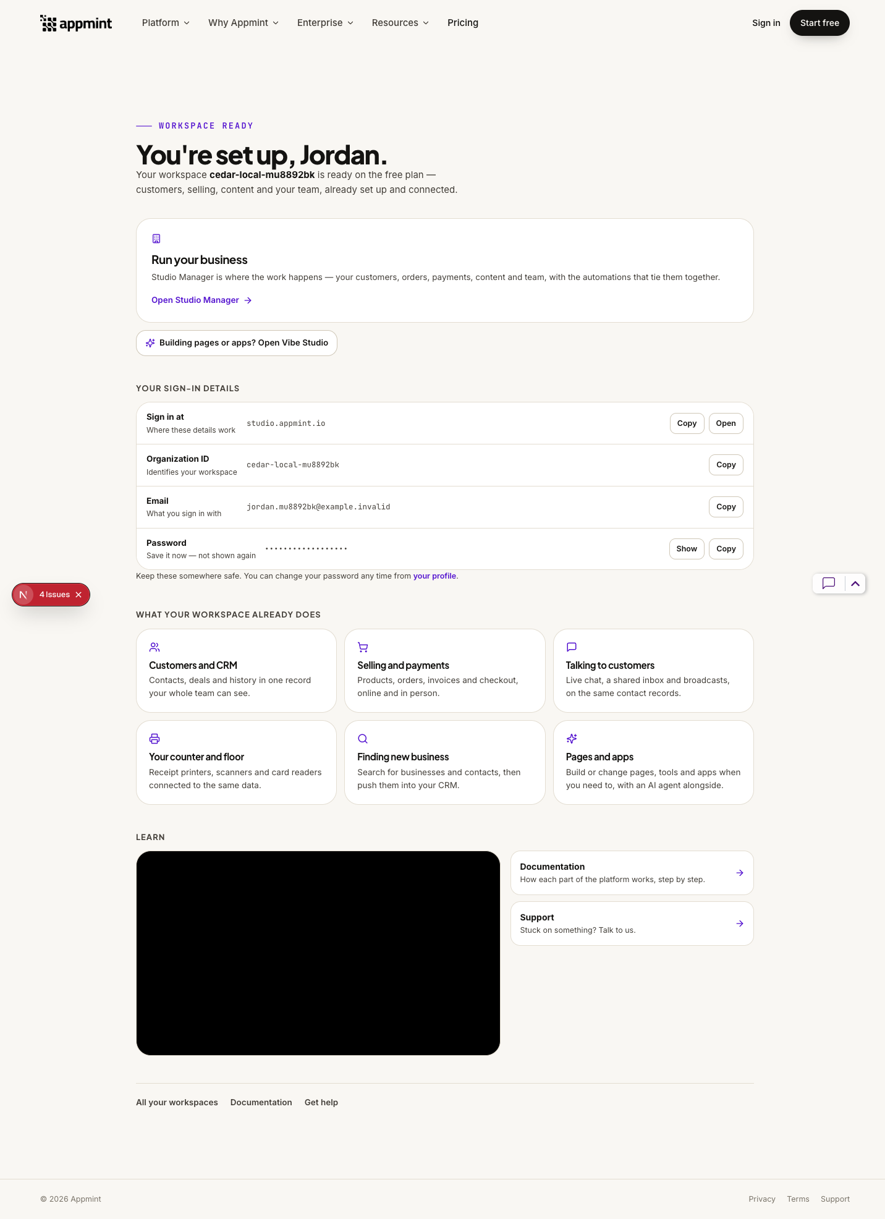
Task: Click the Get help link
Action: coord(321,1103)
